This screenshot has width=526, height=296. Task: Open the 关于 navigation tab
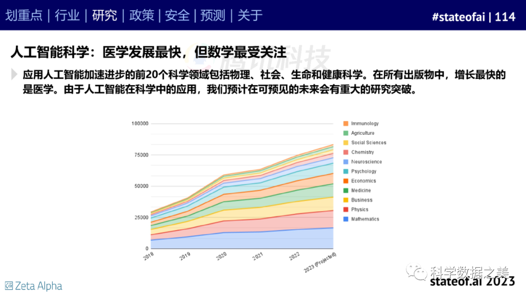point(250,16)
